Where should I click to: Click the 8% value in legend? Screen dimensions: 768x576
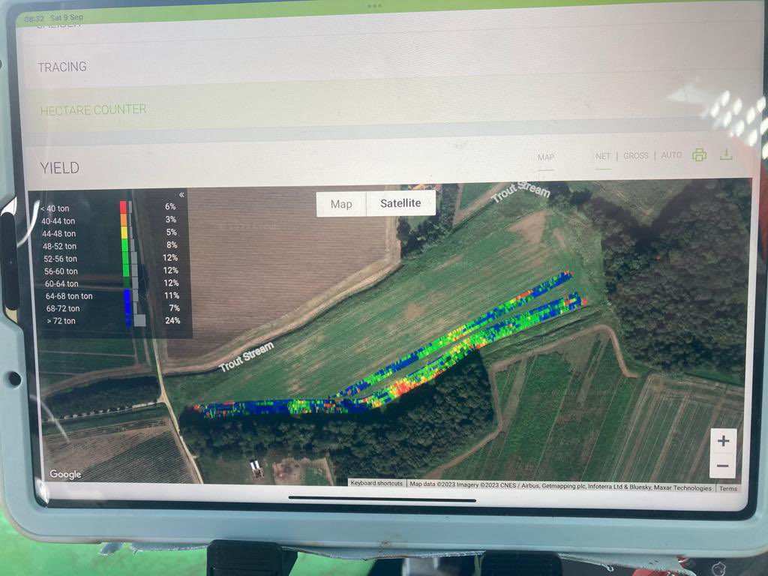[172, 244]
